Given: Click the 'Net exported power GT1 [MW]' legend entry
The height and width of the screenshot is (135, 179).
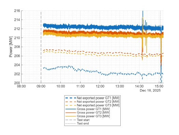Looking at the screenshot, I should (92, 98).
